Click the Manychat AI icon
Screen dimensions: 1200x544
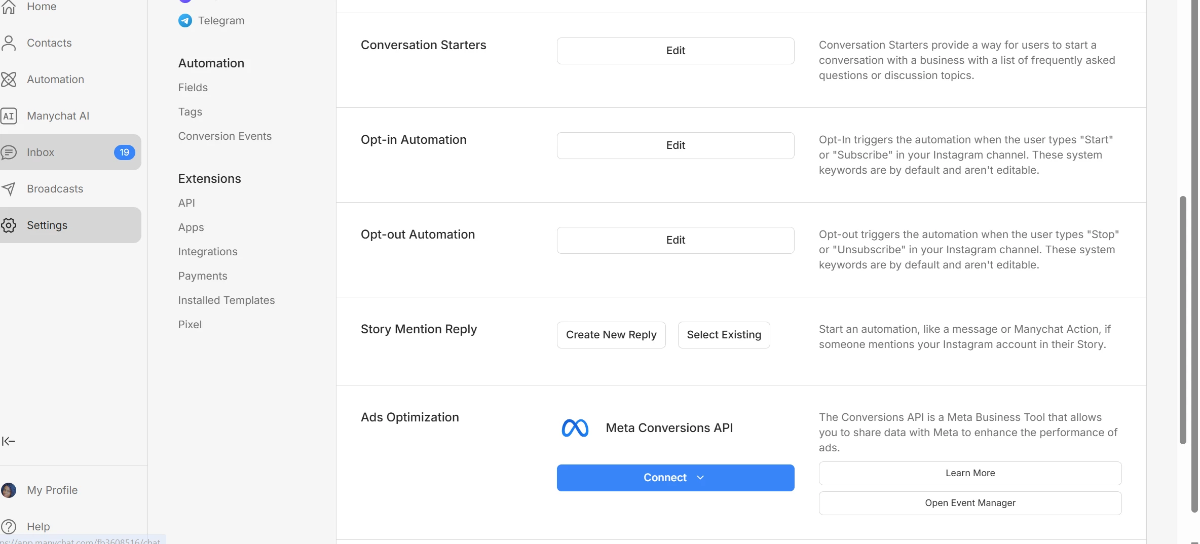9,116
